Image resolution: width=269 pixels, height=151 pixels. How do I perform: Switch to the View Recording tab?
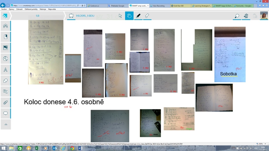coord(160,6)
